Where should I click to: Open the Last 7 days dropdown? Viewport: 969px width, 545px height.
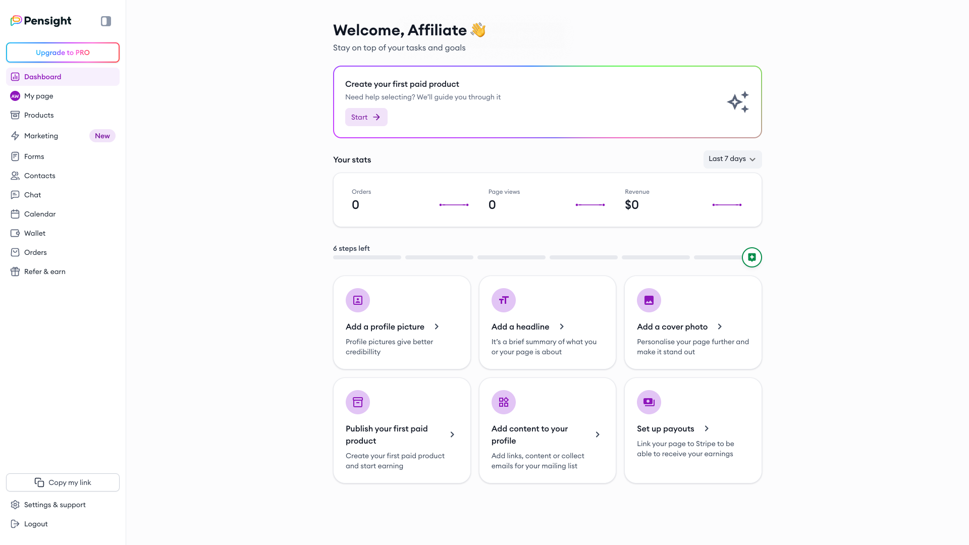point(732,159)
